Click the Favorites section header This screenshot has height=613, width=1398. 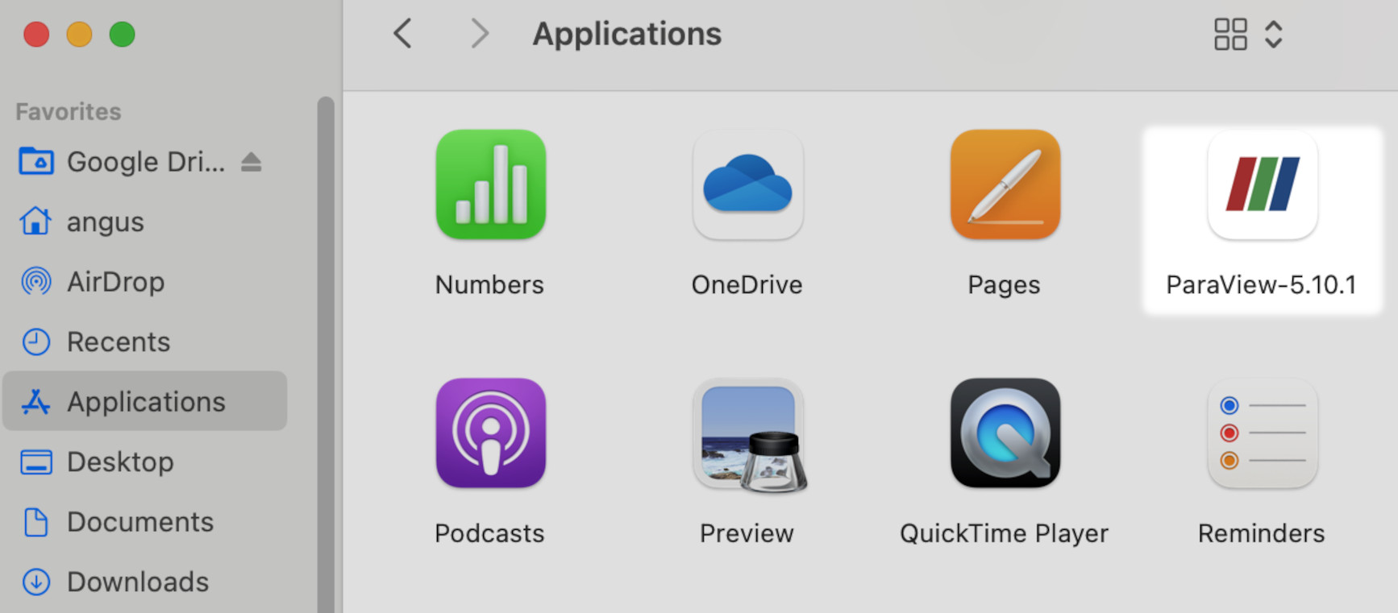point(69,111)
